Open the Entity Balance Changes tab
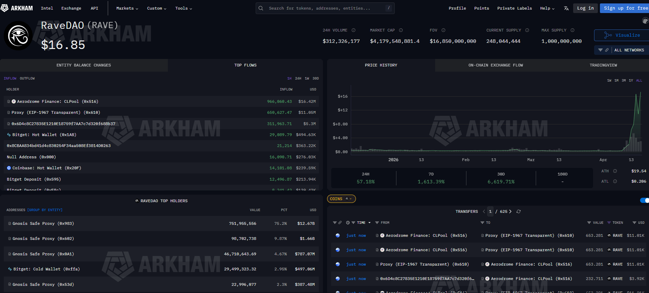Screen dimensions: 649x293 coord(84,65)
